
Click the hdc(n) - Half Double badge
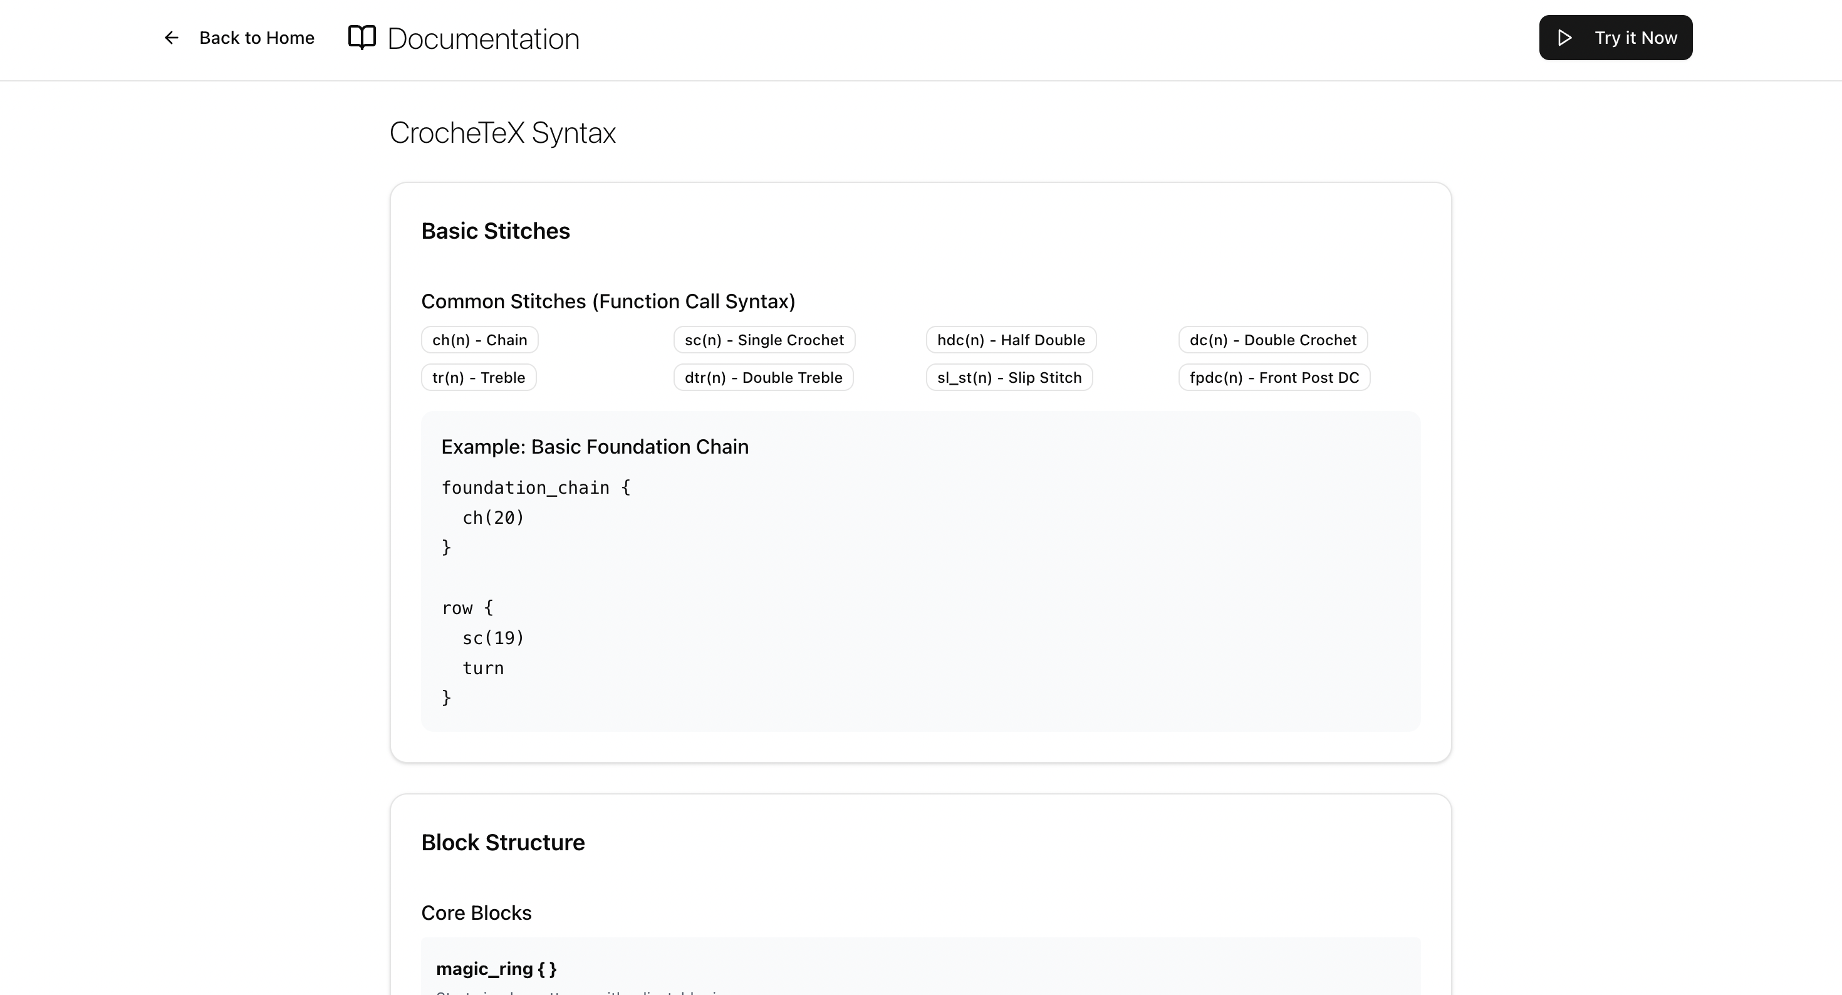pos(1011,340)
